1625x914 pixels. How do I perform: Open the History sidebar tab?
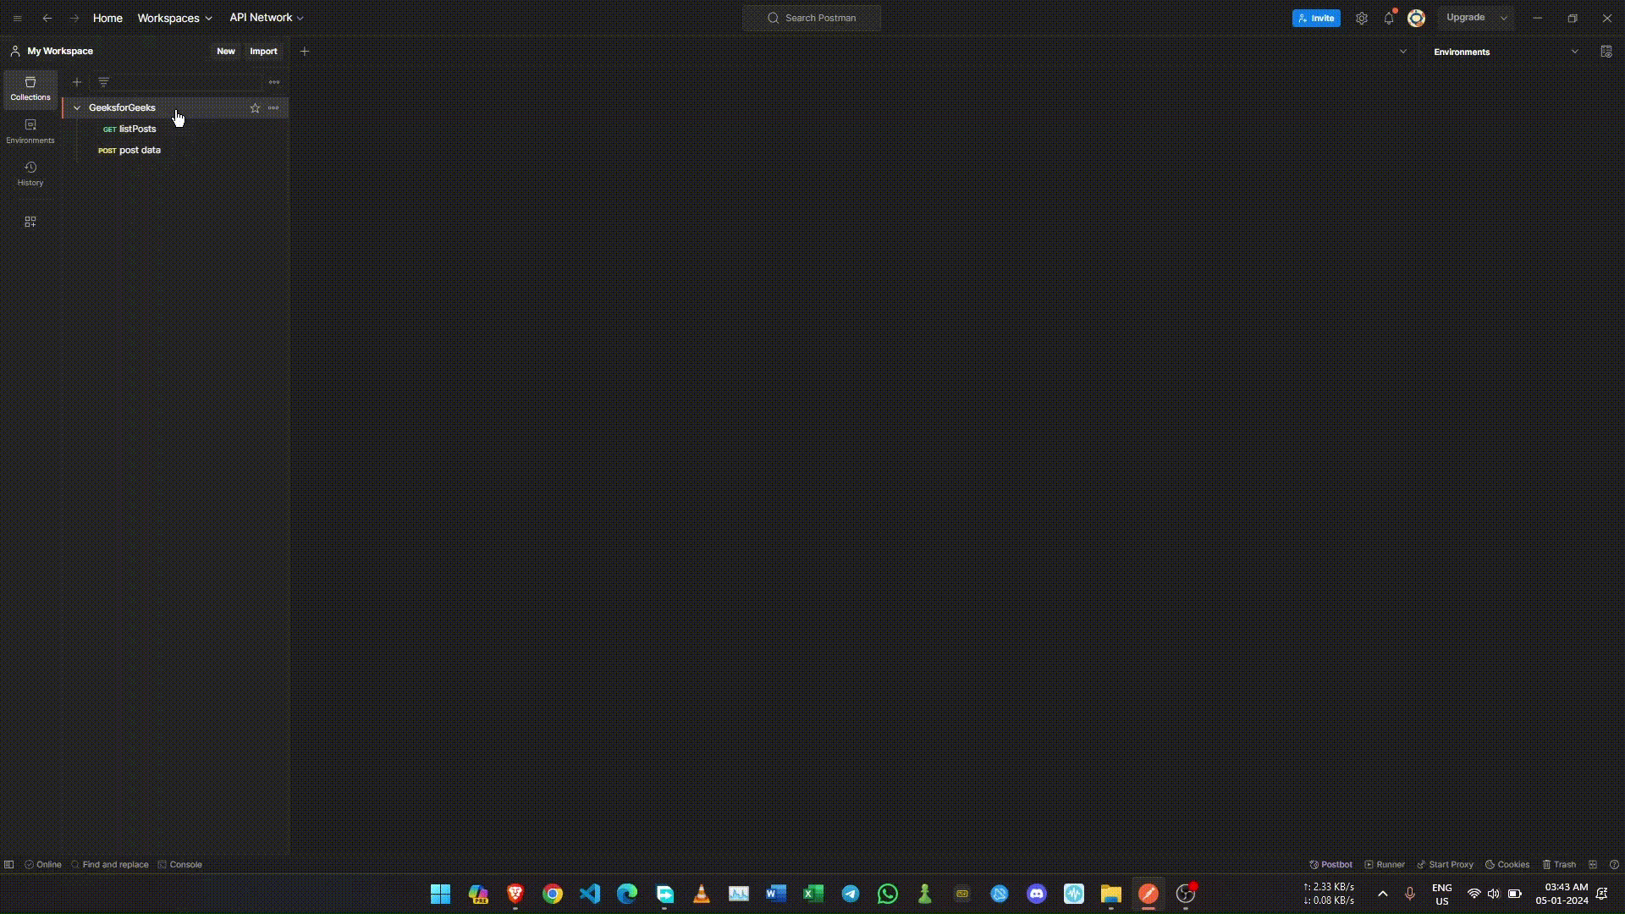coord(30,173)
